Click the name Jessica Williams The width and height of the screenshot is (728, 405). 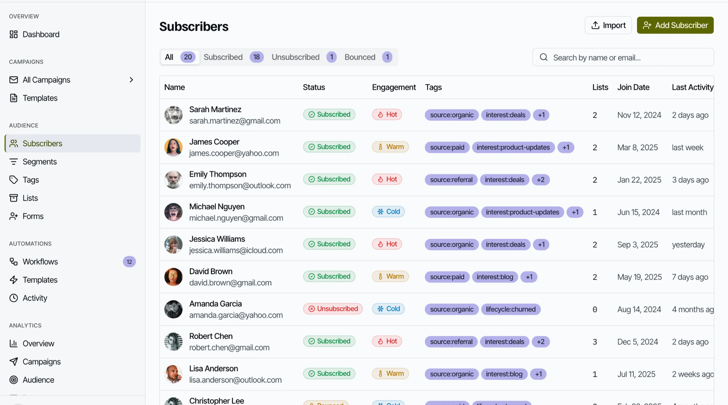[217, 239]
